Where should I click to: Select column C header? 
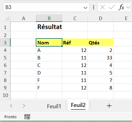(75, 18)
